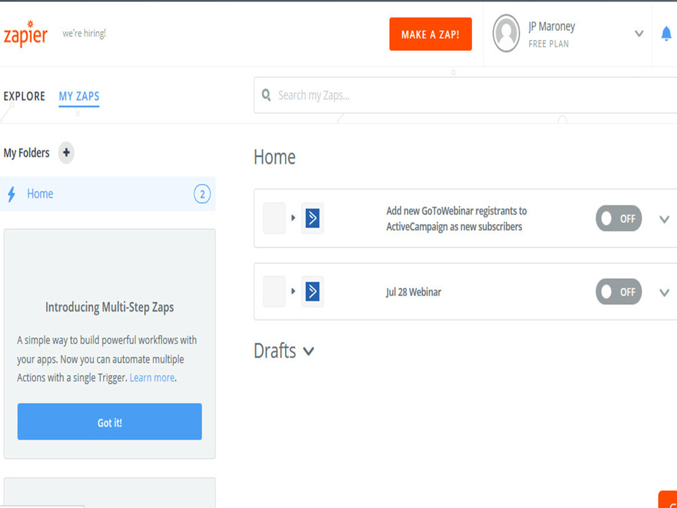Click the Home folder count badge
This screenshot has height=508, width=677.
click(x=202, y=194)
